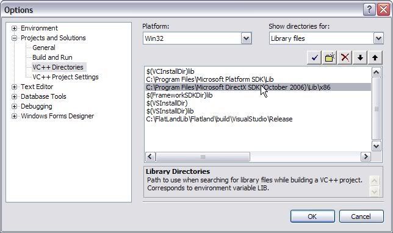Click the Cancel button
The width and height of the screenshot is (393, 233).
(x=361, y=216)
